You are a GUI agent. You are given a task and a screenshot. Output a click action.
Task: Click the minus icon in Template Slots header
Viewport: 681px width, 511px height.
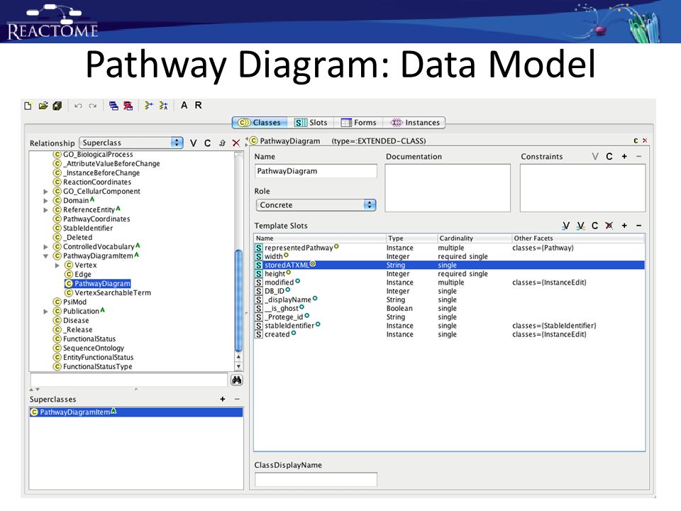(x=639, y=226)
